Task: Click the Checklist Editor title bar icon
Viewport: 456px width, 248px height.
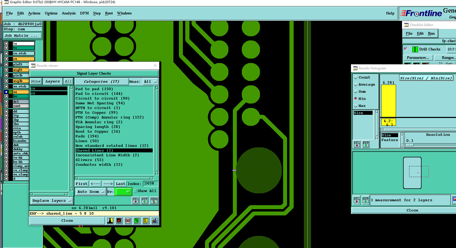Action: [x=406, y=25]
